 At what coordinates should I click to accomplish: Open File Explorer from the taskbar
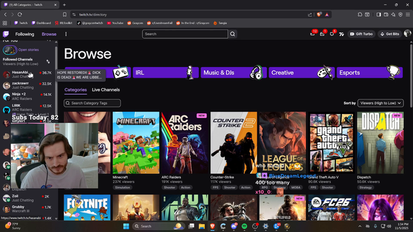(x=202, y=226)
